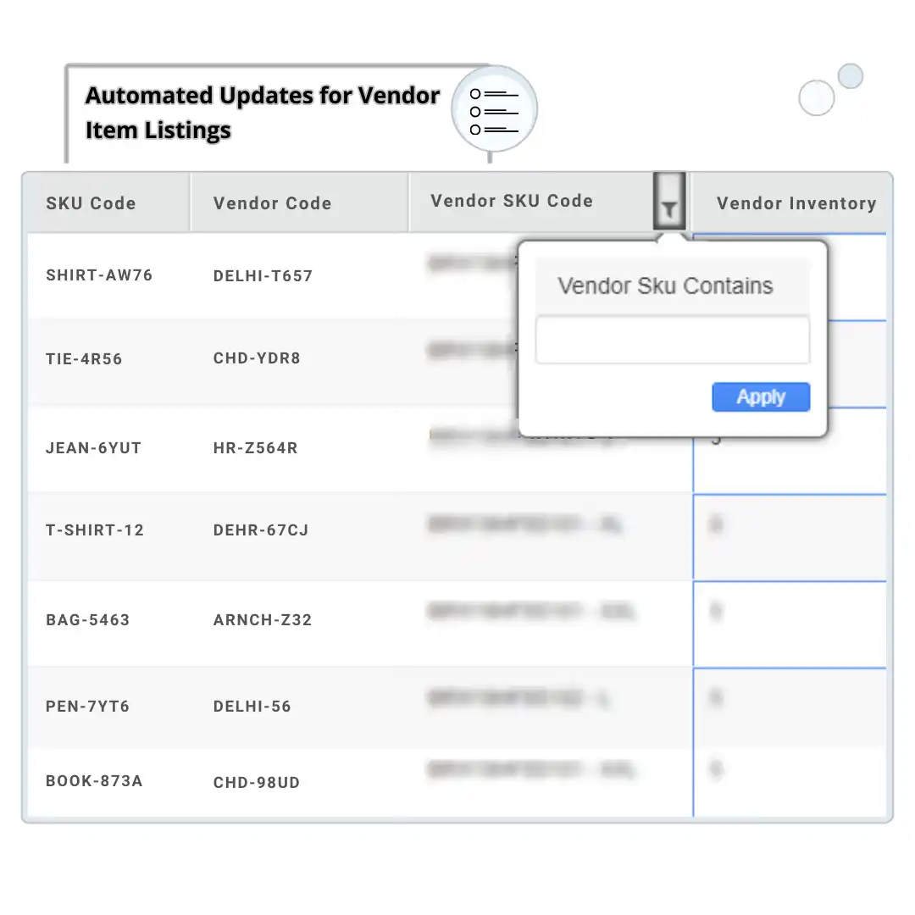The width and height of the screenshot is (915, 915).
Task: Type in the Vendor Sku Contains field
Action: (x=673, y=341)
